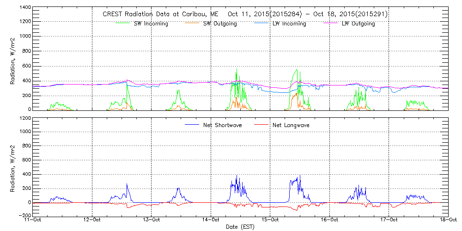Select the 12-Oct date tick label
This screenshot has height=231, width=462.
(x=92, y=220)
